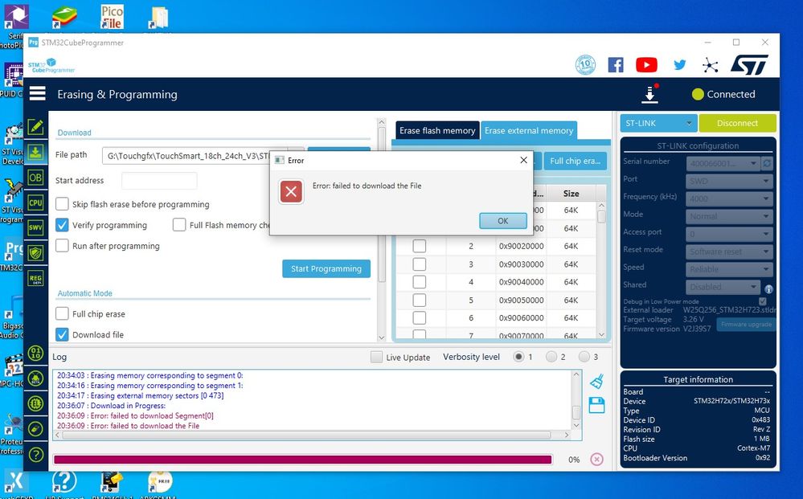
Task: Open the Frequency (kHz) dropdown
Action: click(x=729, y=198)
